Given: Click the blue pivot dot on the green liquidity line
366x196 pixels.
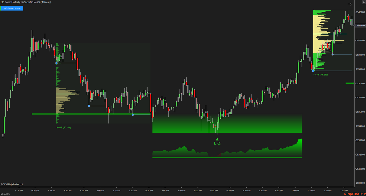Looking at the screenshot, I should (x=133, y=115).
